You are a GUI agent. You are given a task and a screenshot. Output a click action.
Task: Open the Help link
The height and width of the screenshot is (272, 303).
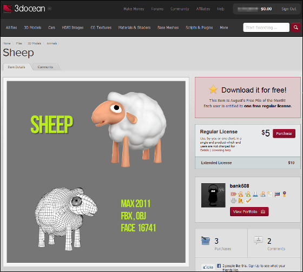coord(221,9)
